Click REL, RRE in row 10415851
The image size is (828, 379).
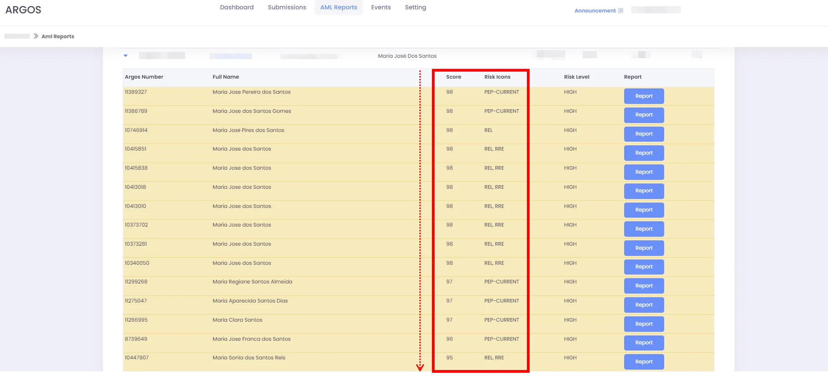tap(494, 149)
